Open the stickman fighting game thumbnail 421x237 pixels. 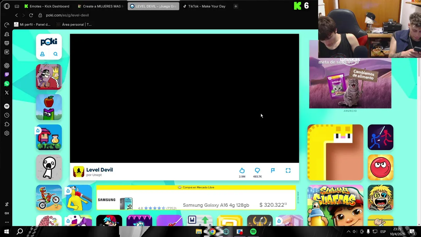(x=381, y=137)
